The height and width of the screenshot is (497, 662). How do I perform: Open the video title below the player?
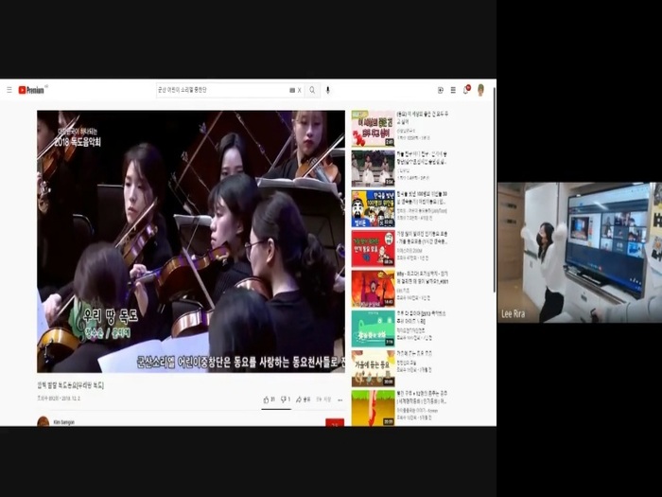pyautogui.click(x=71, y=385)
